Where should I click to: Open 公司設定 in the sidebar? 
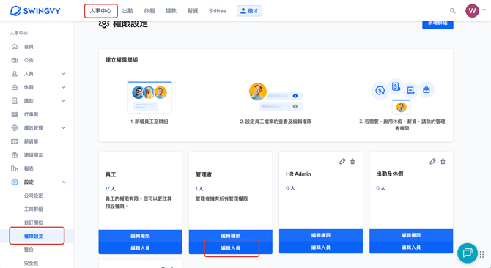click(x=34, y=196)
